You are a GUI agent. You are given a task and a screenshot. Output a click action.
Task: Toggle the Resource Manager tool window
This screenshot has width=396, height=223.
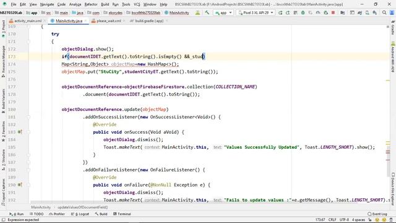(x=3, y=61)
